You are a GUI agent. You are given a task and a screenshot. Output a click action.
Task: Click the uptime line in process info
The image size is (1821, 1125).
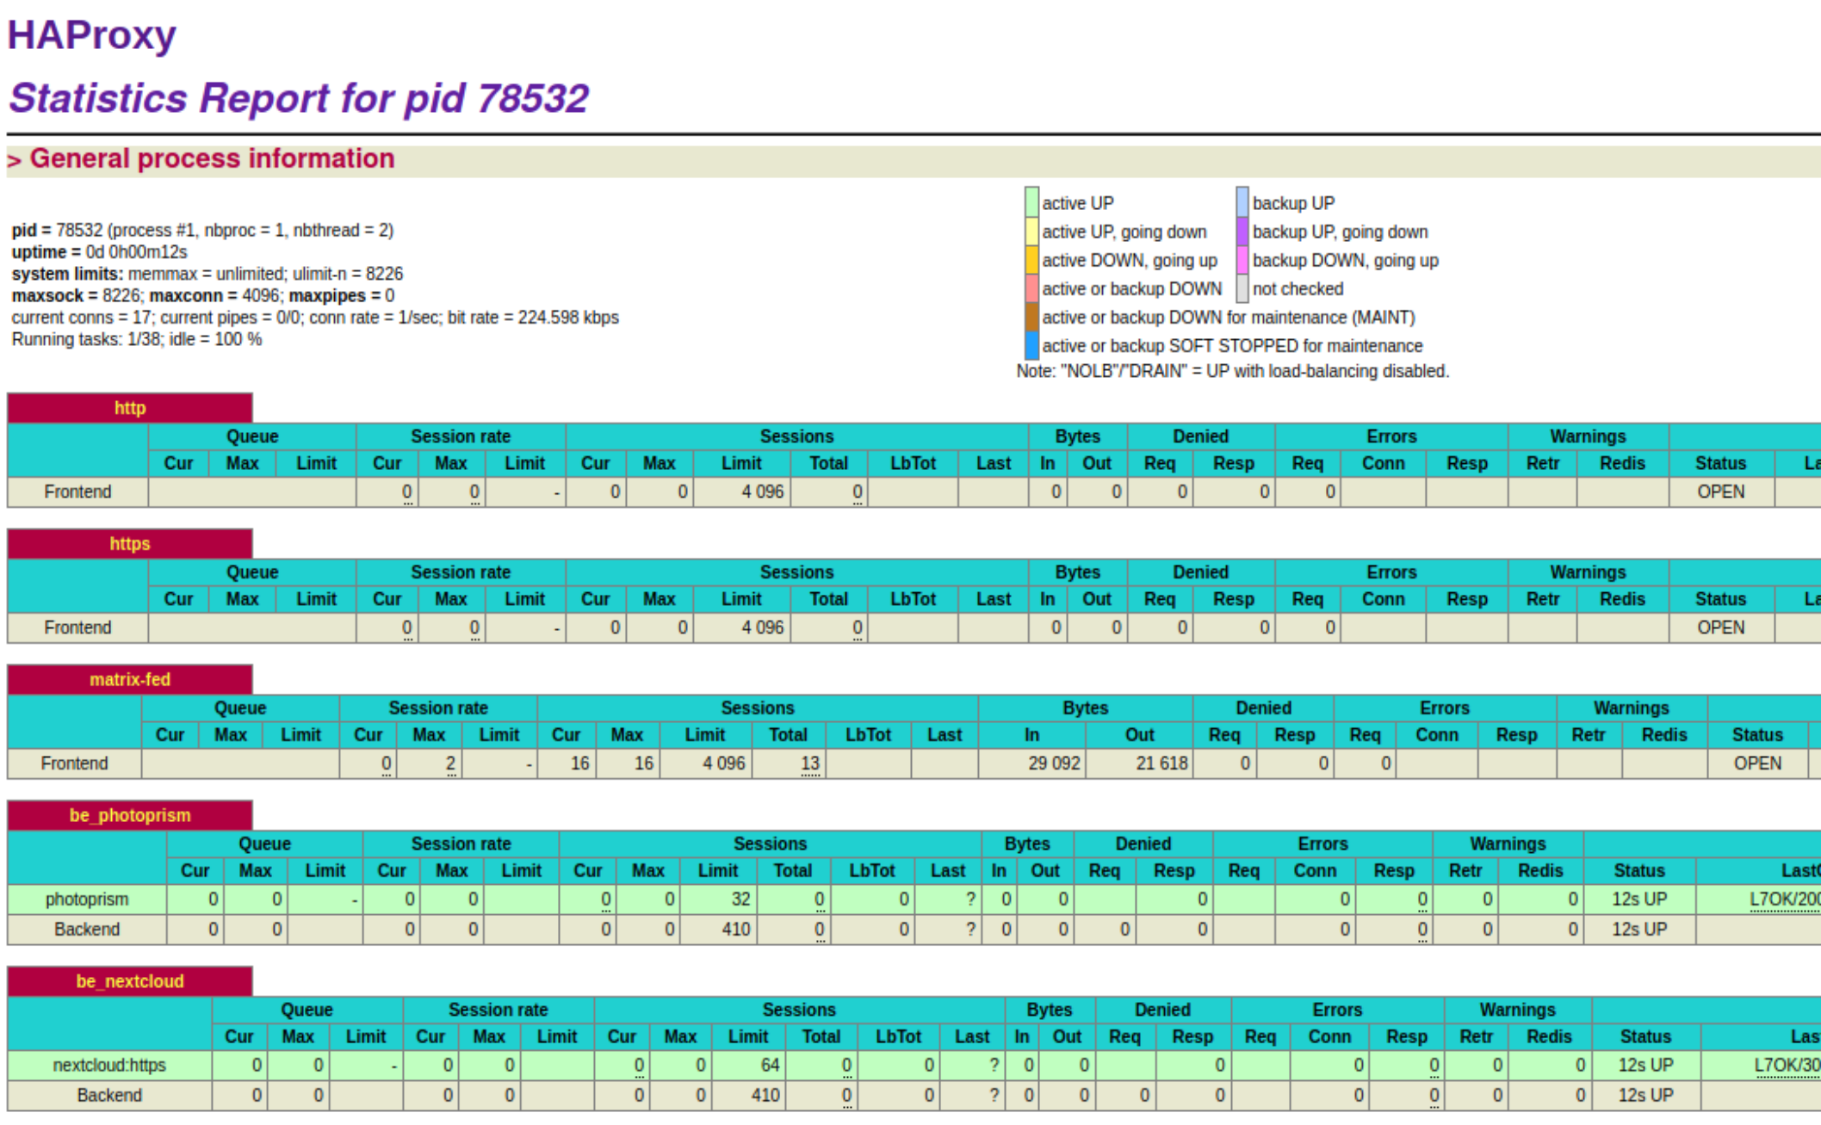99,252
